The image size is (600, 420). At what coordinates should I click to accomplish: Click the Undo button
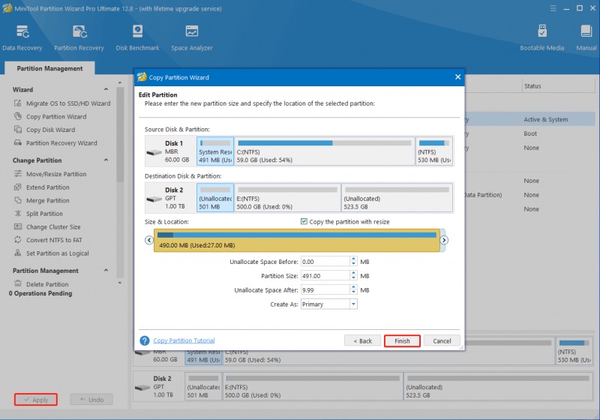coord(91,399)
